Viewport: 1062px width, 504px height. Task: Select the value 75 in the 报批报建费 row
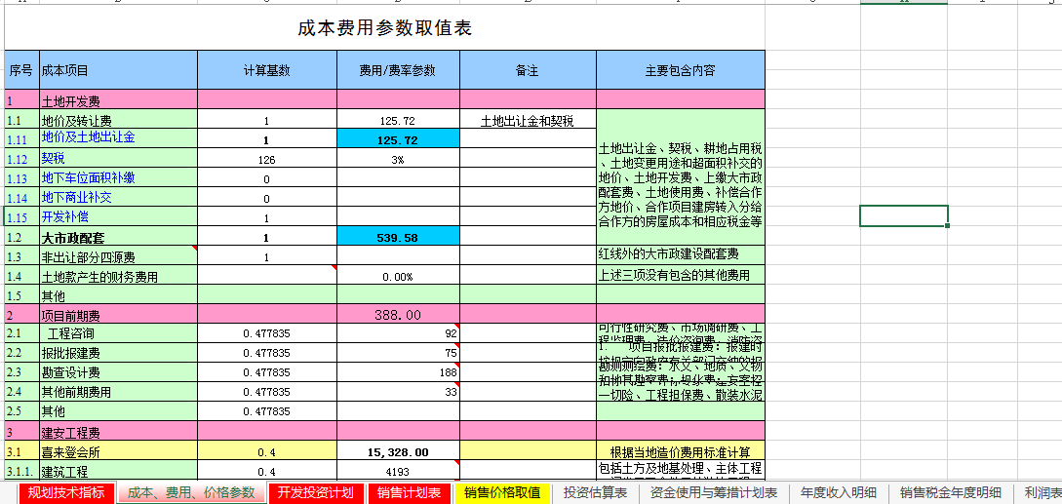(398, 353)
